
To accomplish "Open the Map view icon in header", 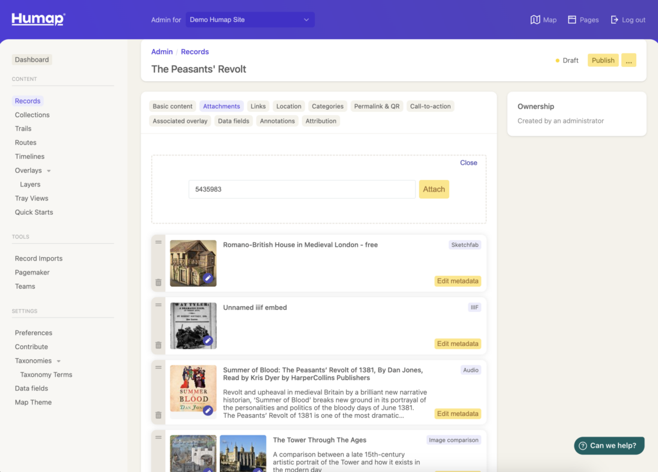I will point(535,20).
